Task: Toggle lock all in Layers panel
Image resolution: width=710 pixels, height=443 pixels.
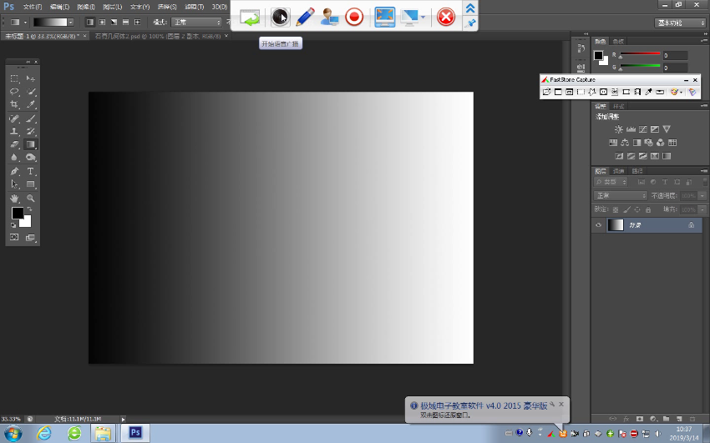Action: [648, 209]
